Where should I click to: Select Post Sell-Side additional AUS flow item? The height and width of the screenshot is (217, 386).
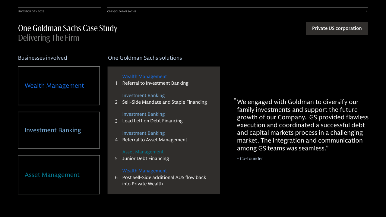[x=164, y=181]
